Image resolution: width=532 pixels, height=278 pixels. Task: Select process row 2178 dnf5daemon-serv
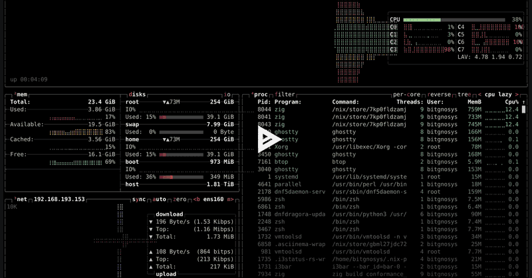(388, 192)
